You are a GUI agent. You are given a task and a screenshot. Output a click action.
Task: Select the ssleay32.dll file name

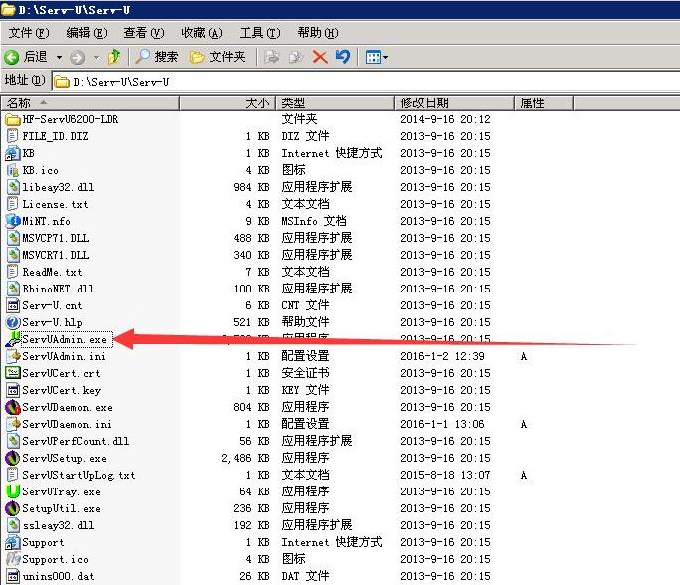[x=58, y=525]
